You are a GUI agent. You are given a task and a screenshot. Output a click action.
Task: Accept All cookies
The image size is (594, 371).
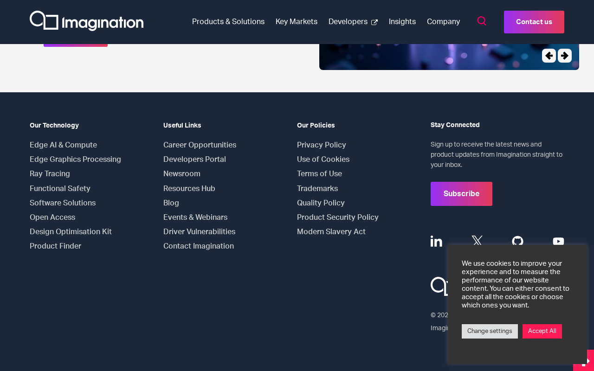click(542, 331)
